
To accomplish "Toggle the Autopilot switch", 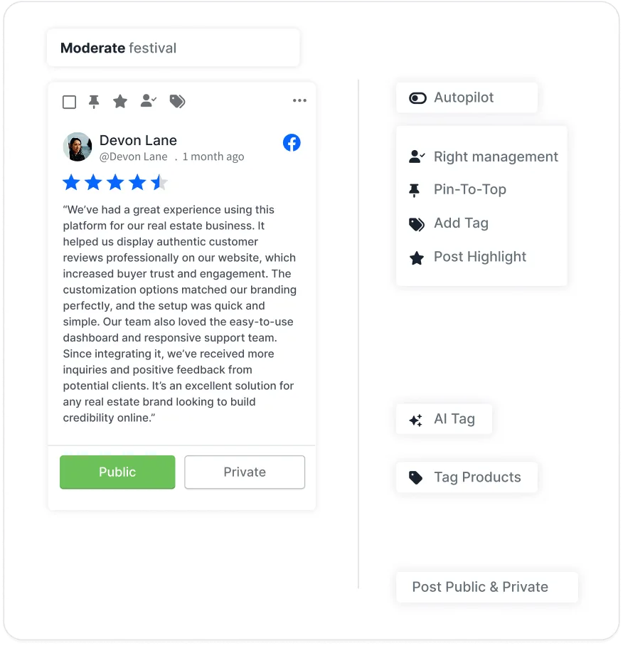I will click(x=417, y=98).
